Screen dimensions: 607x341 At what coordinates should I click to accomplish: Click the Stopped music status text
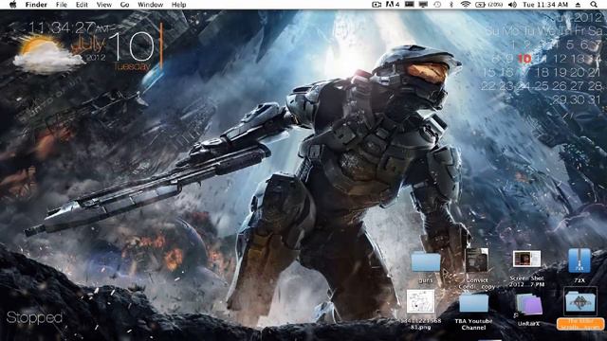tap(34, 318)
